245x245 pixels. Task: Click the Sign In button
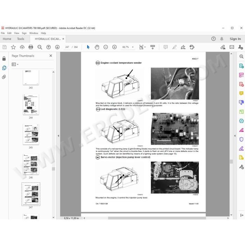point(235,39)
